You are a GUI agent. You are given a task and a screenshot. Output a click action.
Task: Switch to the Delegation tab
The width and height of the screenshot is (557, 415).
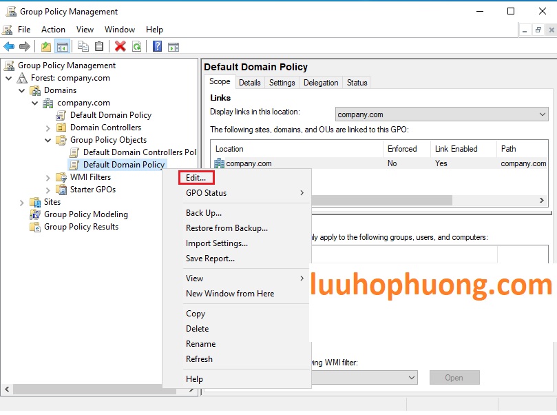[x=321, y=82]
